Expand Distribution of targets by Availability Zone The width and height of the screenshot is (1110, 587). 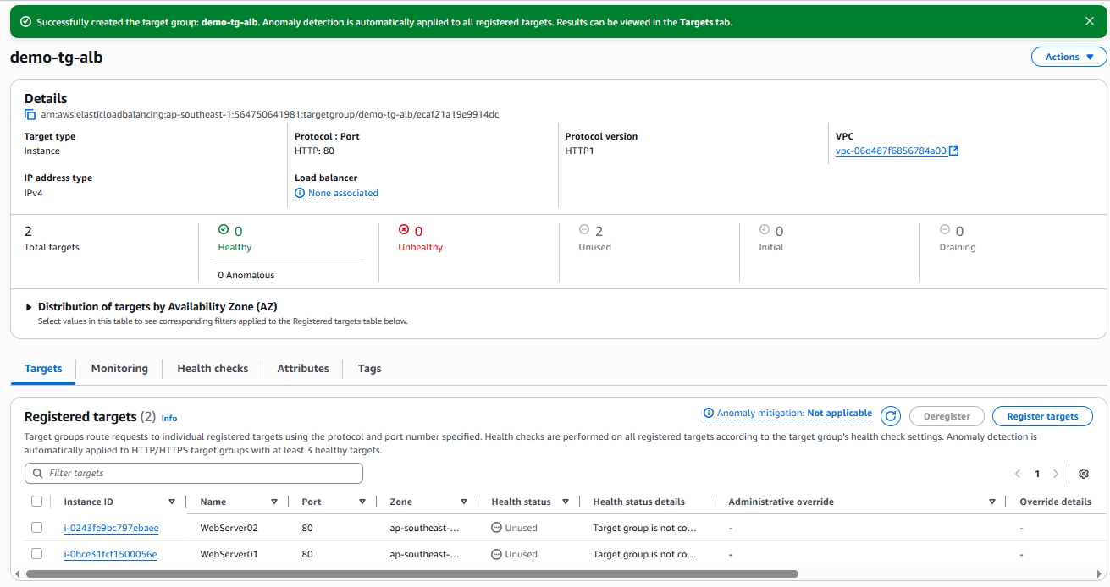tap(30, 307)
